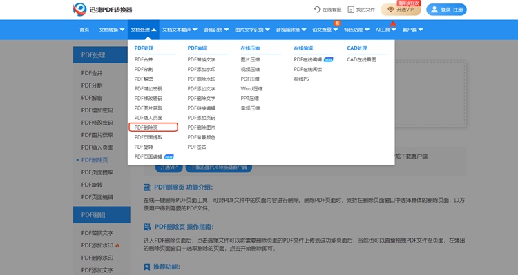Open the PDF链接编辑 menu entry
Viewport: 518px width, 275px height.
[202, 108]
